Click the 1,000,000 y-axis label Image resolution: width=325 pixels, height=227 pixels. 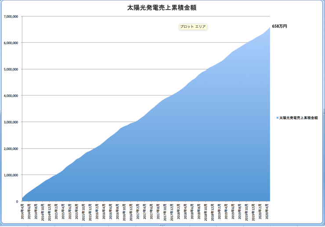pyautogui.click(x=11, y=175)
